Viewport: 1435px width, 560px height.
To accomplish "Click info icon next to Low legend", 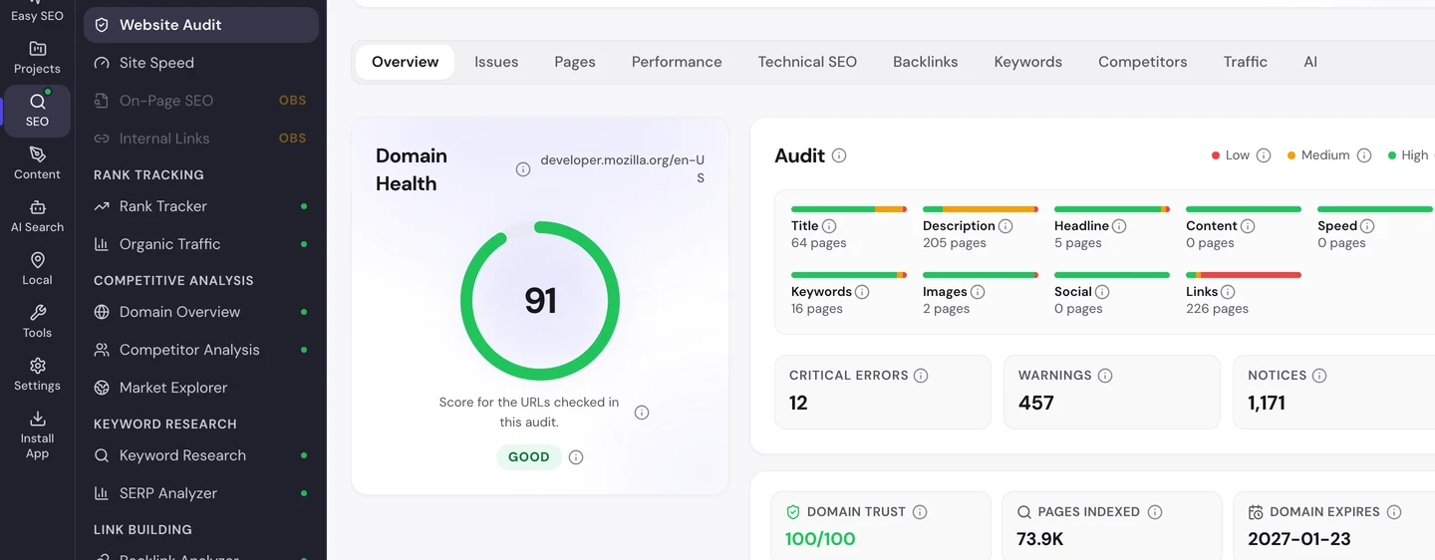I will click(x=1264, y=155).
